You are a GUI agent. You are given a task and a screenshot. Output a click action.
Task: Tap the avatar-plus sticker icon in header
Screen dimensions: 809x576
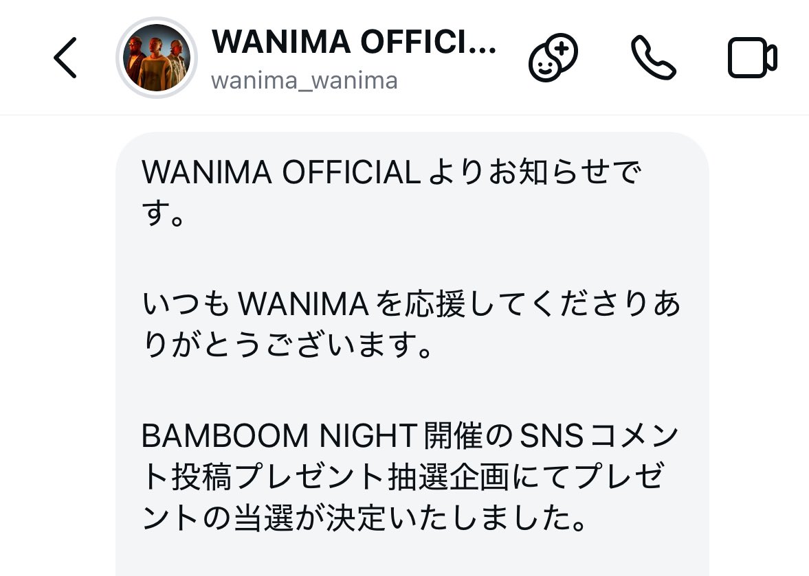click(x=553, y=57)
